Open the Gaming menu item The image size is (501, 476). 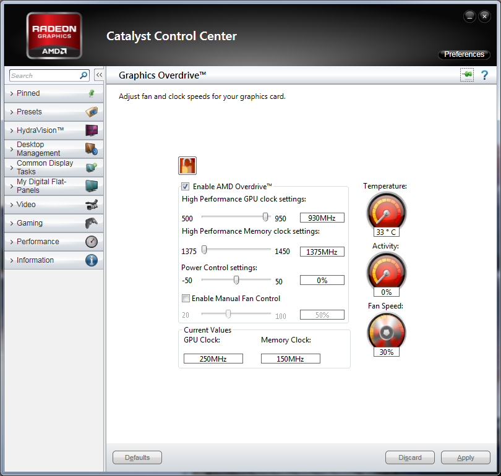tap(54, 223)
